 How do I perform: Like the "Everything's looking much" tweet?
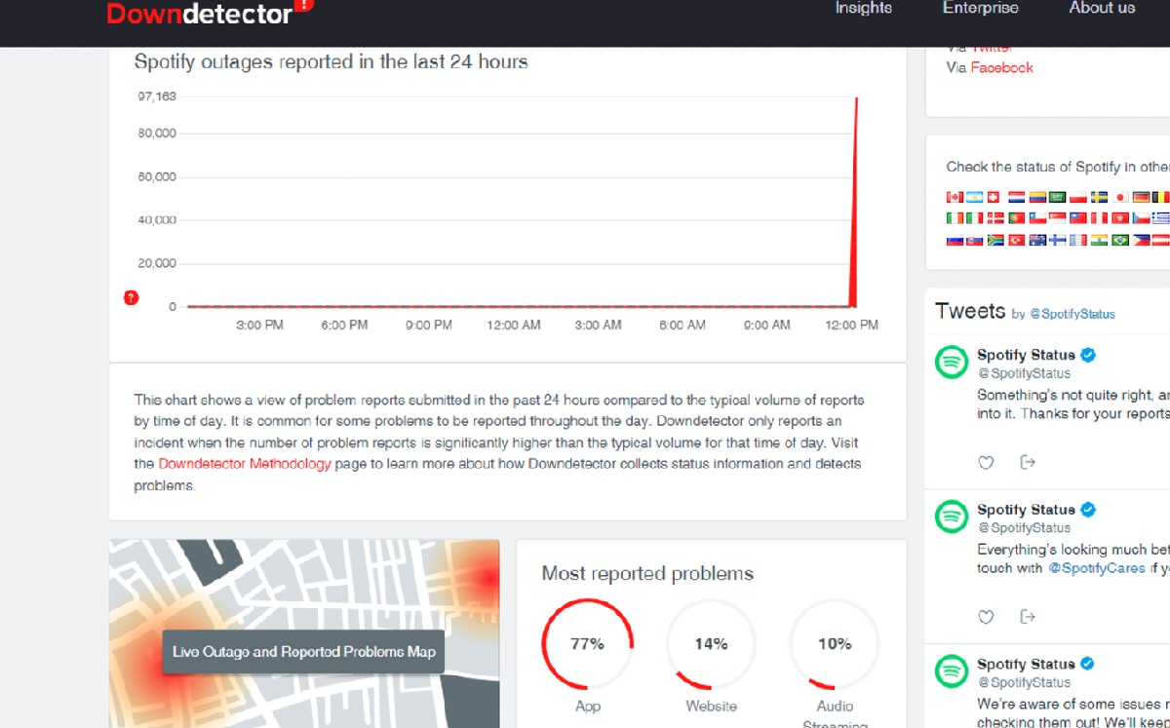986,616
